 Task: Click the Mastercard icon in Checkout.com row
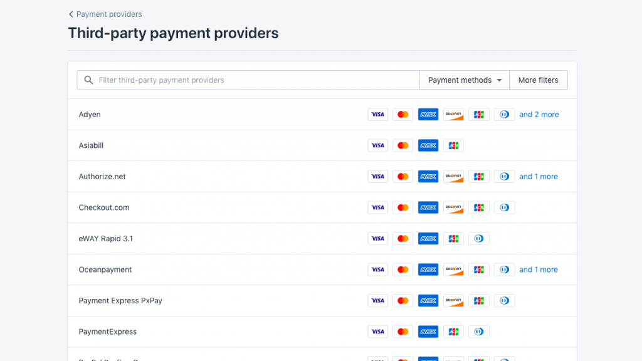(403, 208)
